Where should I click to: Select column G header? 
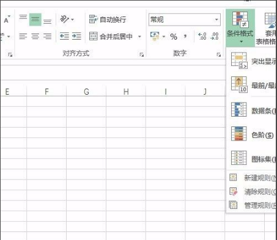86,92
